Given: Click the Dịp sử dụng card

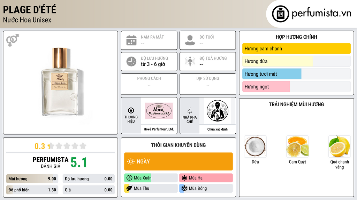Looking at the screenshot, I should click(208, 84).
